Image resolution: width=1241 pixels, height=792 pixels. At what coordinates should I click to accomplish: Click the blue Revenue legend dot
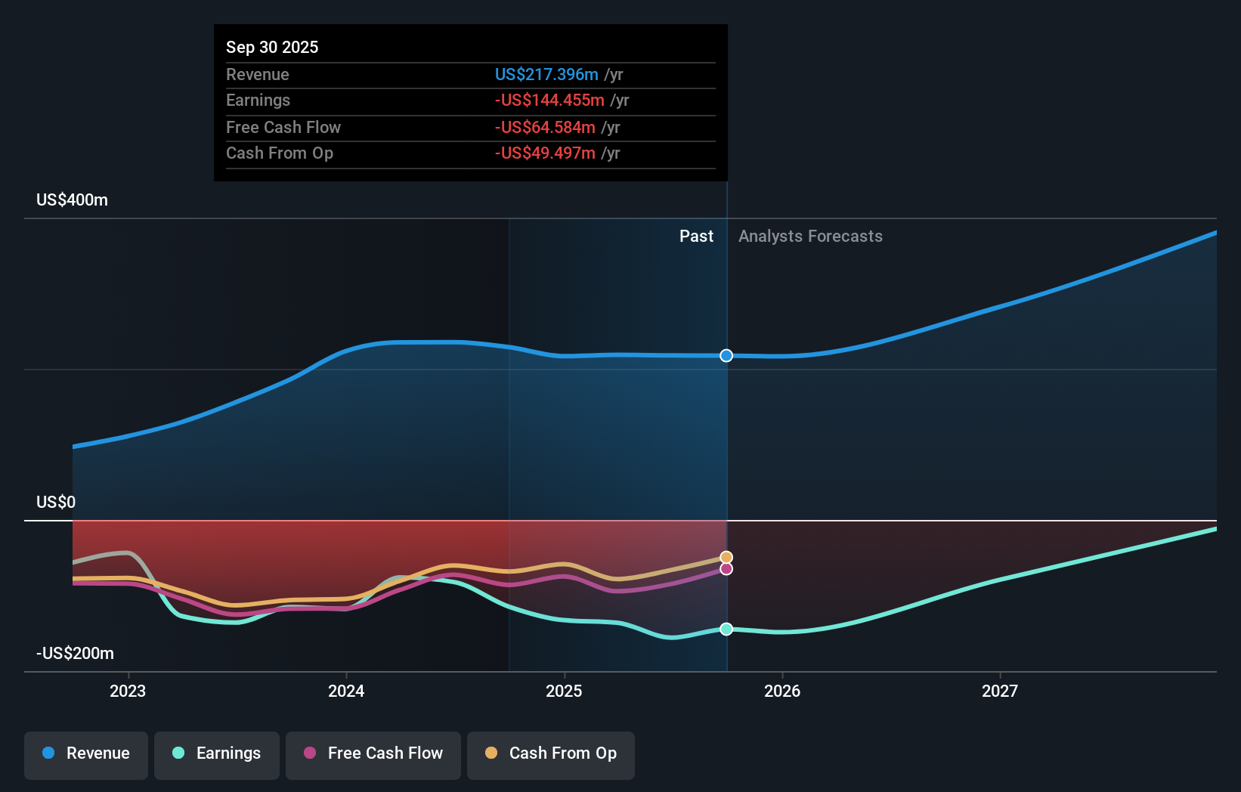click(x=48, y=753)
